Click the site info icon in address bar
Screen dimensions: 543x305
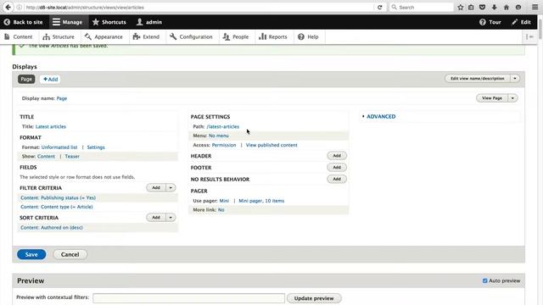pos(19,8)
